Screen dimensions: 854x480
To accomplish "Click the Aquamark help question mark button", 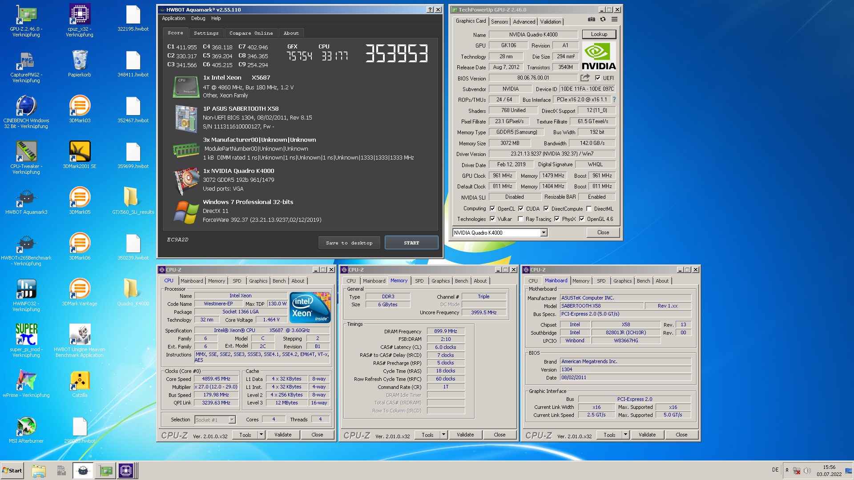I will pos(430,9).
